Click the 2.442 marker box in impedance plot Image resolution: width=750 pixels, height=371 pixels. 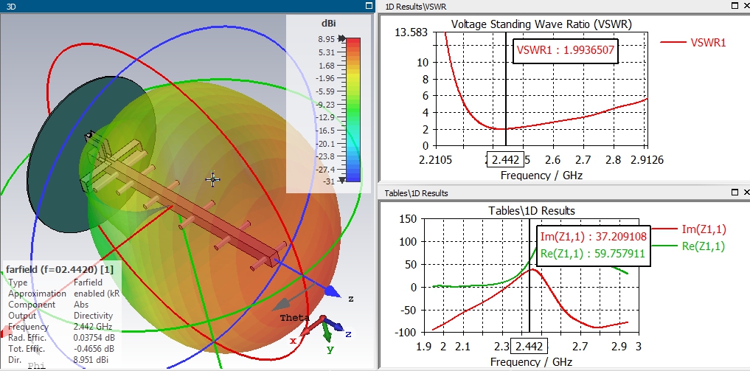click(529, 346)
